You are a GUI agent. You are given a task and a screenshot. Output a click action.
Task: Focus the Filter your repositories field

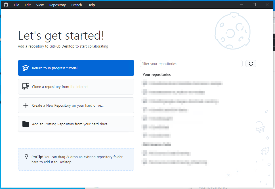click(191, 64)
